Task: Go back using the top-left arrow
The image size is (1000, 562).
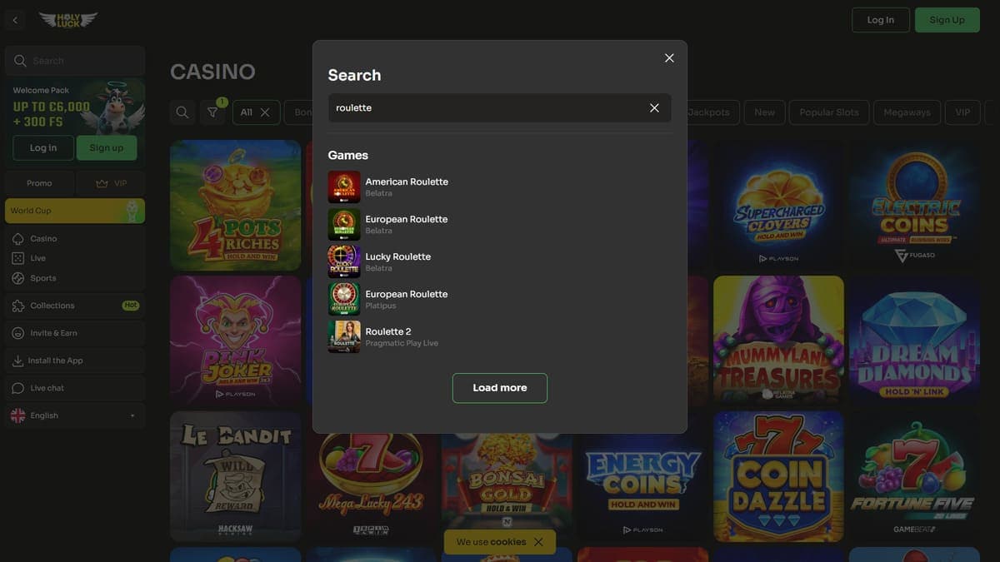Action: pos(15,20)
